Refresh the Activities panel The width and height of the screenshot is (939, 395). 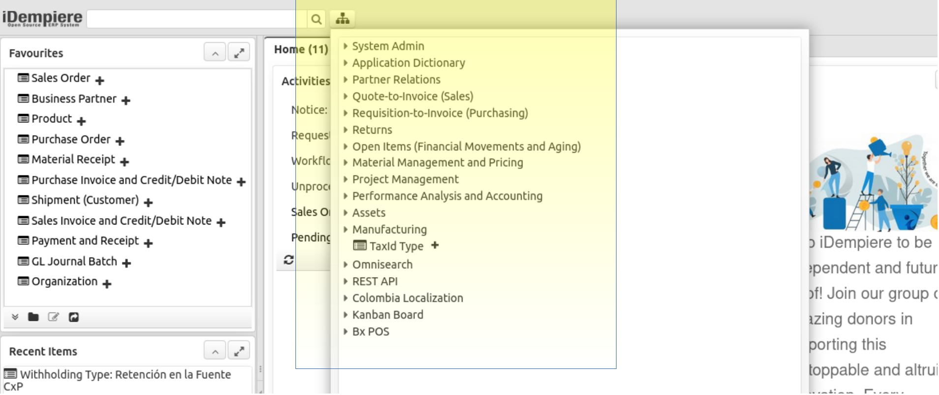[289, 260]
